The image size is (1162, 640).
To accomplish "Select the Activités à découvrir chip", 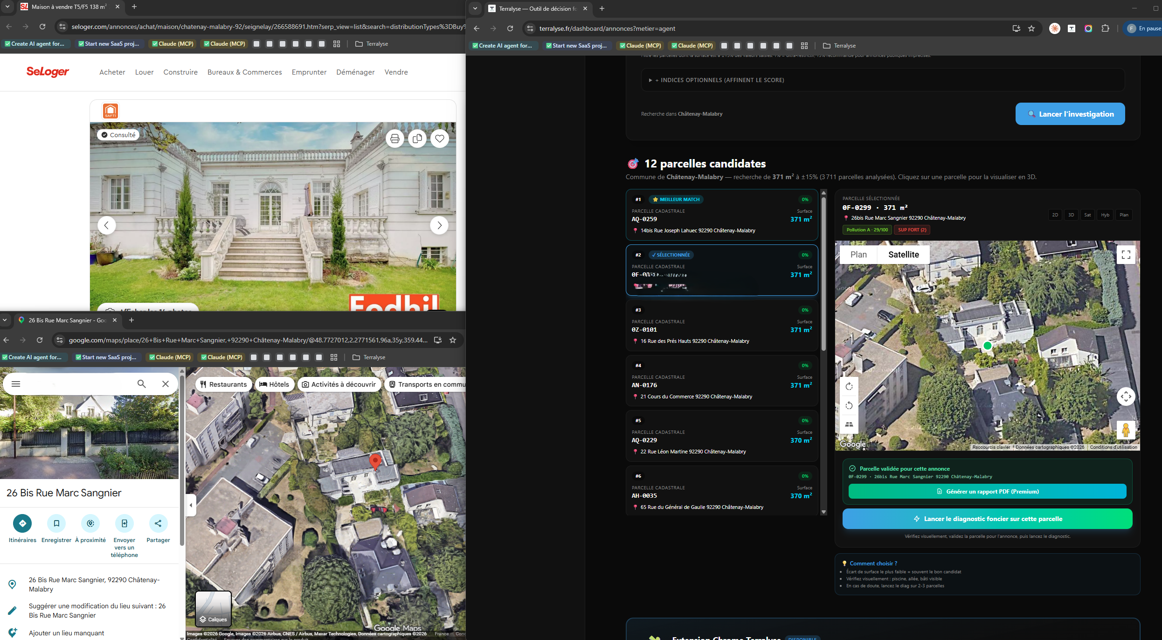I will pos(339,384).
